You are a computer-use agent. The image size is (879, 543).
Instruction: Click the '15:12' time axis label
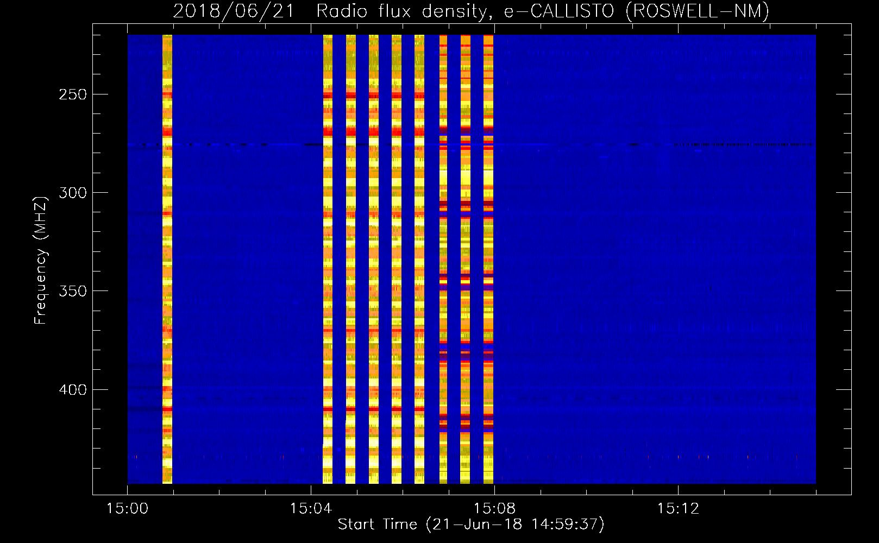click(x=678, y=509)
